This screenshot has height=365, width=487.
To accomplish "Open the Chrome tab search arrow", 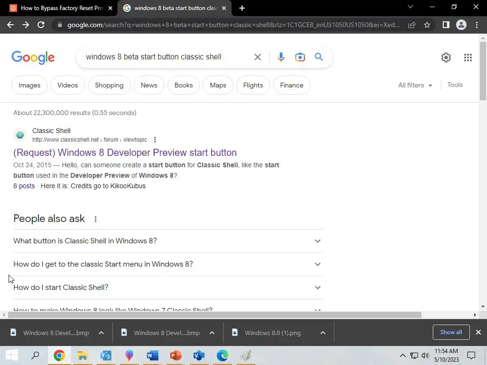I will [410, 7].
